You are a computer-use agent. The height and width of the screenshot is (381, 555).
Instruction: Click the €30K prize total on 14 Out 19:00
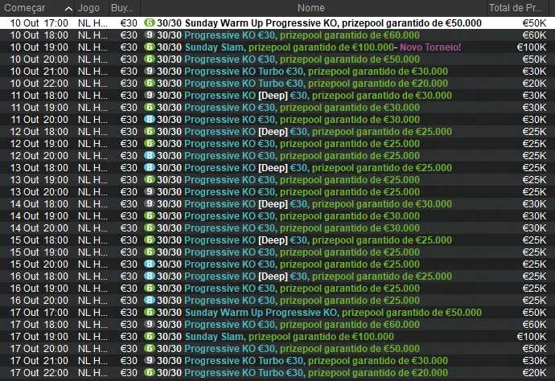tap(534, 215)
